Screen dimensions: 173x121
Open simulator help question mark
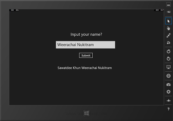[x=169, y=109]
